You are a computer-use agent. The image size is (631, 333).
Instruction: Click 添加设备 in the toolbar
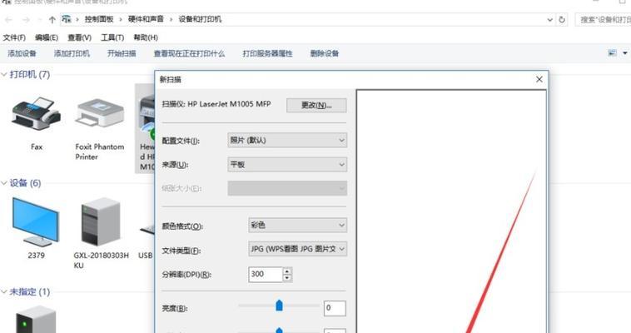pos(22,53)
